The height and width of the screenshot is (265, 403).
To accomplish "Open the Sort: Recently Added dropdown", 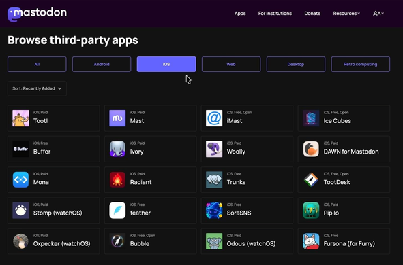I will click(37, 88).
